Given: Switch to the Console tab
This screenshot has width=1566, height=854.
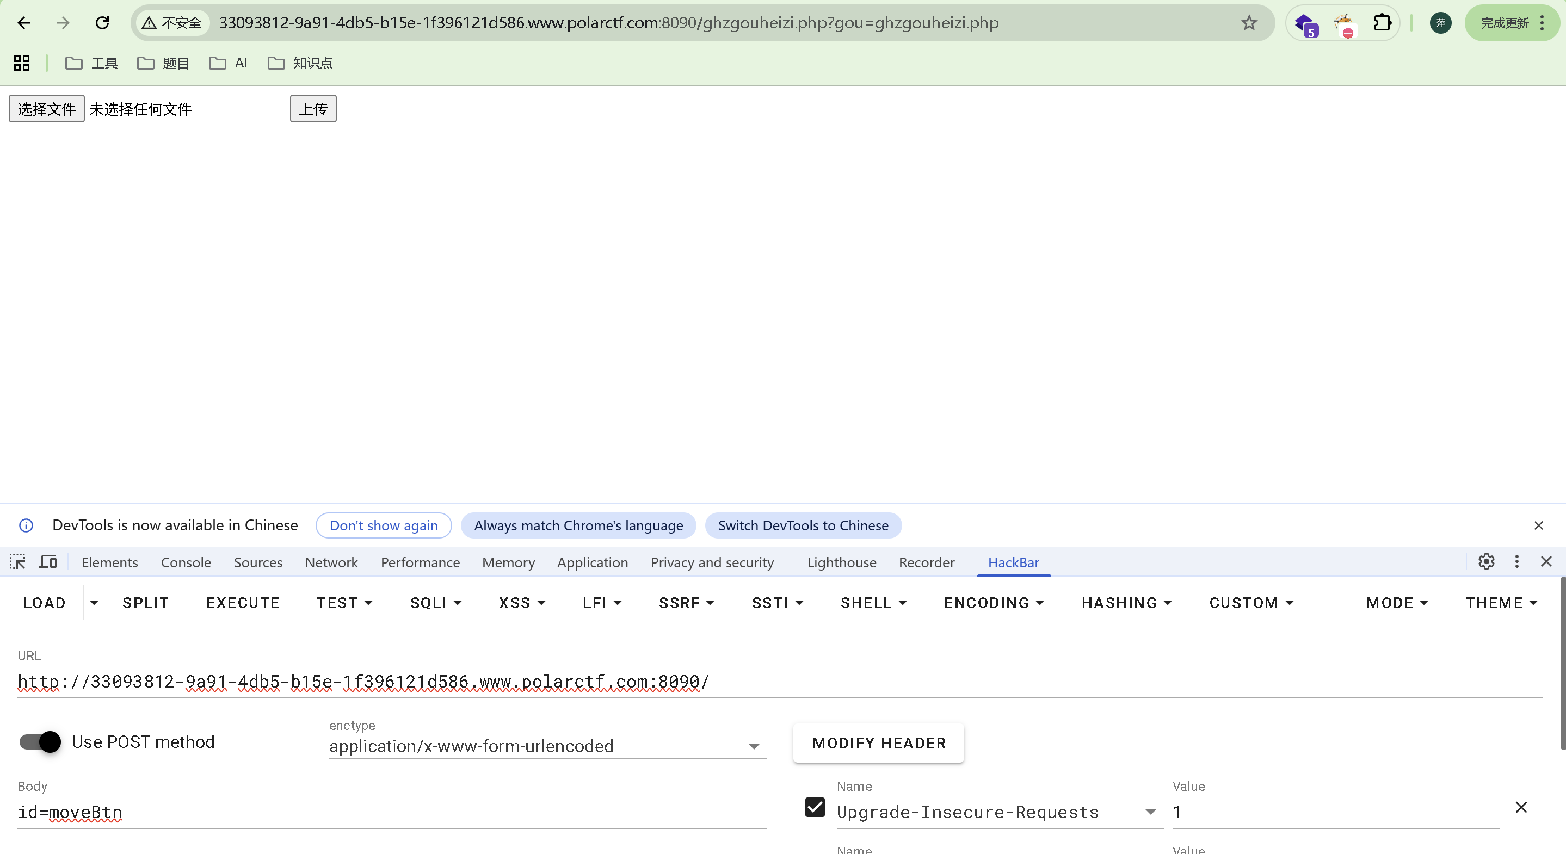Looking at the screenshot, I should (186, 562).
